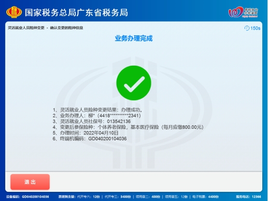This screenshot has height=201, width=268.
Task: Click the 终端机编码 GD040200104036 line
Action: (90, 139)
